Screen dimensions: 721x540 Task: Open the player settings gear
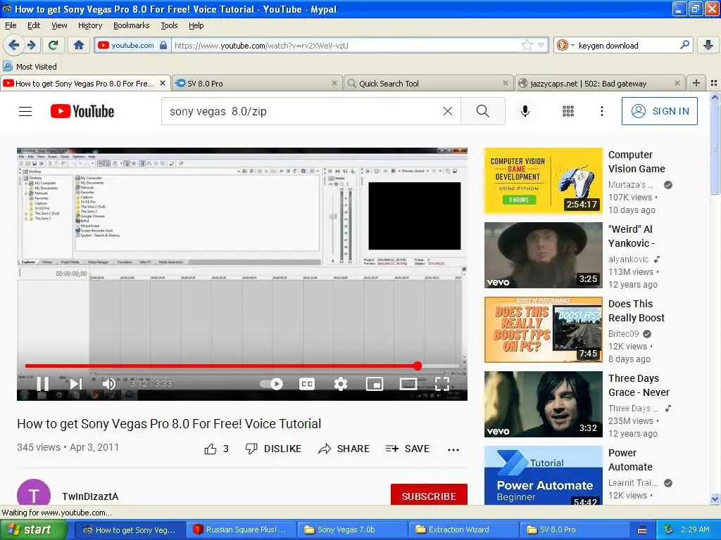(x=341, y=383)
